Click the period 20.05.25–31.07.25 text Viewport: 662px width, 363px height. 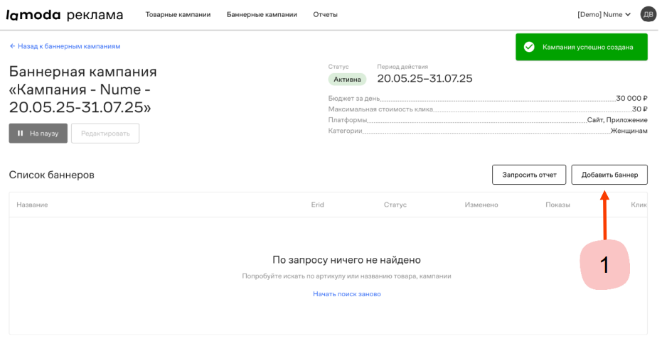click(x=425, y=79)
